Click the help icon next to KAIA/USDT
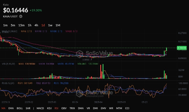Image resolution: width=189 pixels, height=112 pixels. pos(21,16)
